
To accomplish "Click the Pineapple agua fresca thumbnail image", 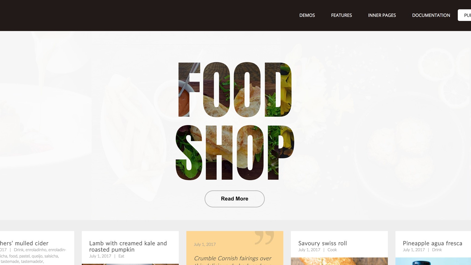I will point(433,261).
